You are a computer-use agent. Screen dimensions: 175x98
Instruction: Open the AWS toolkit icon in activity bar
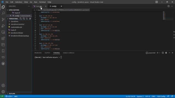pos(3,57)
